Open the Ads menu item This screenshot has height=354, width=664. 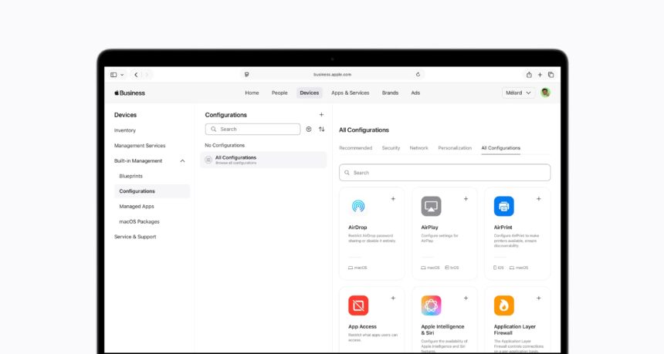pyautogui.click(x=415, y=93)
